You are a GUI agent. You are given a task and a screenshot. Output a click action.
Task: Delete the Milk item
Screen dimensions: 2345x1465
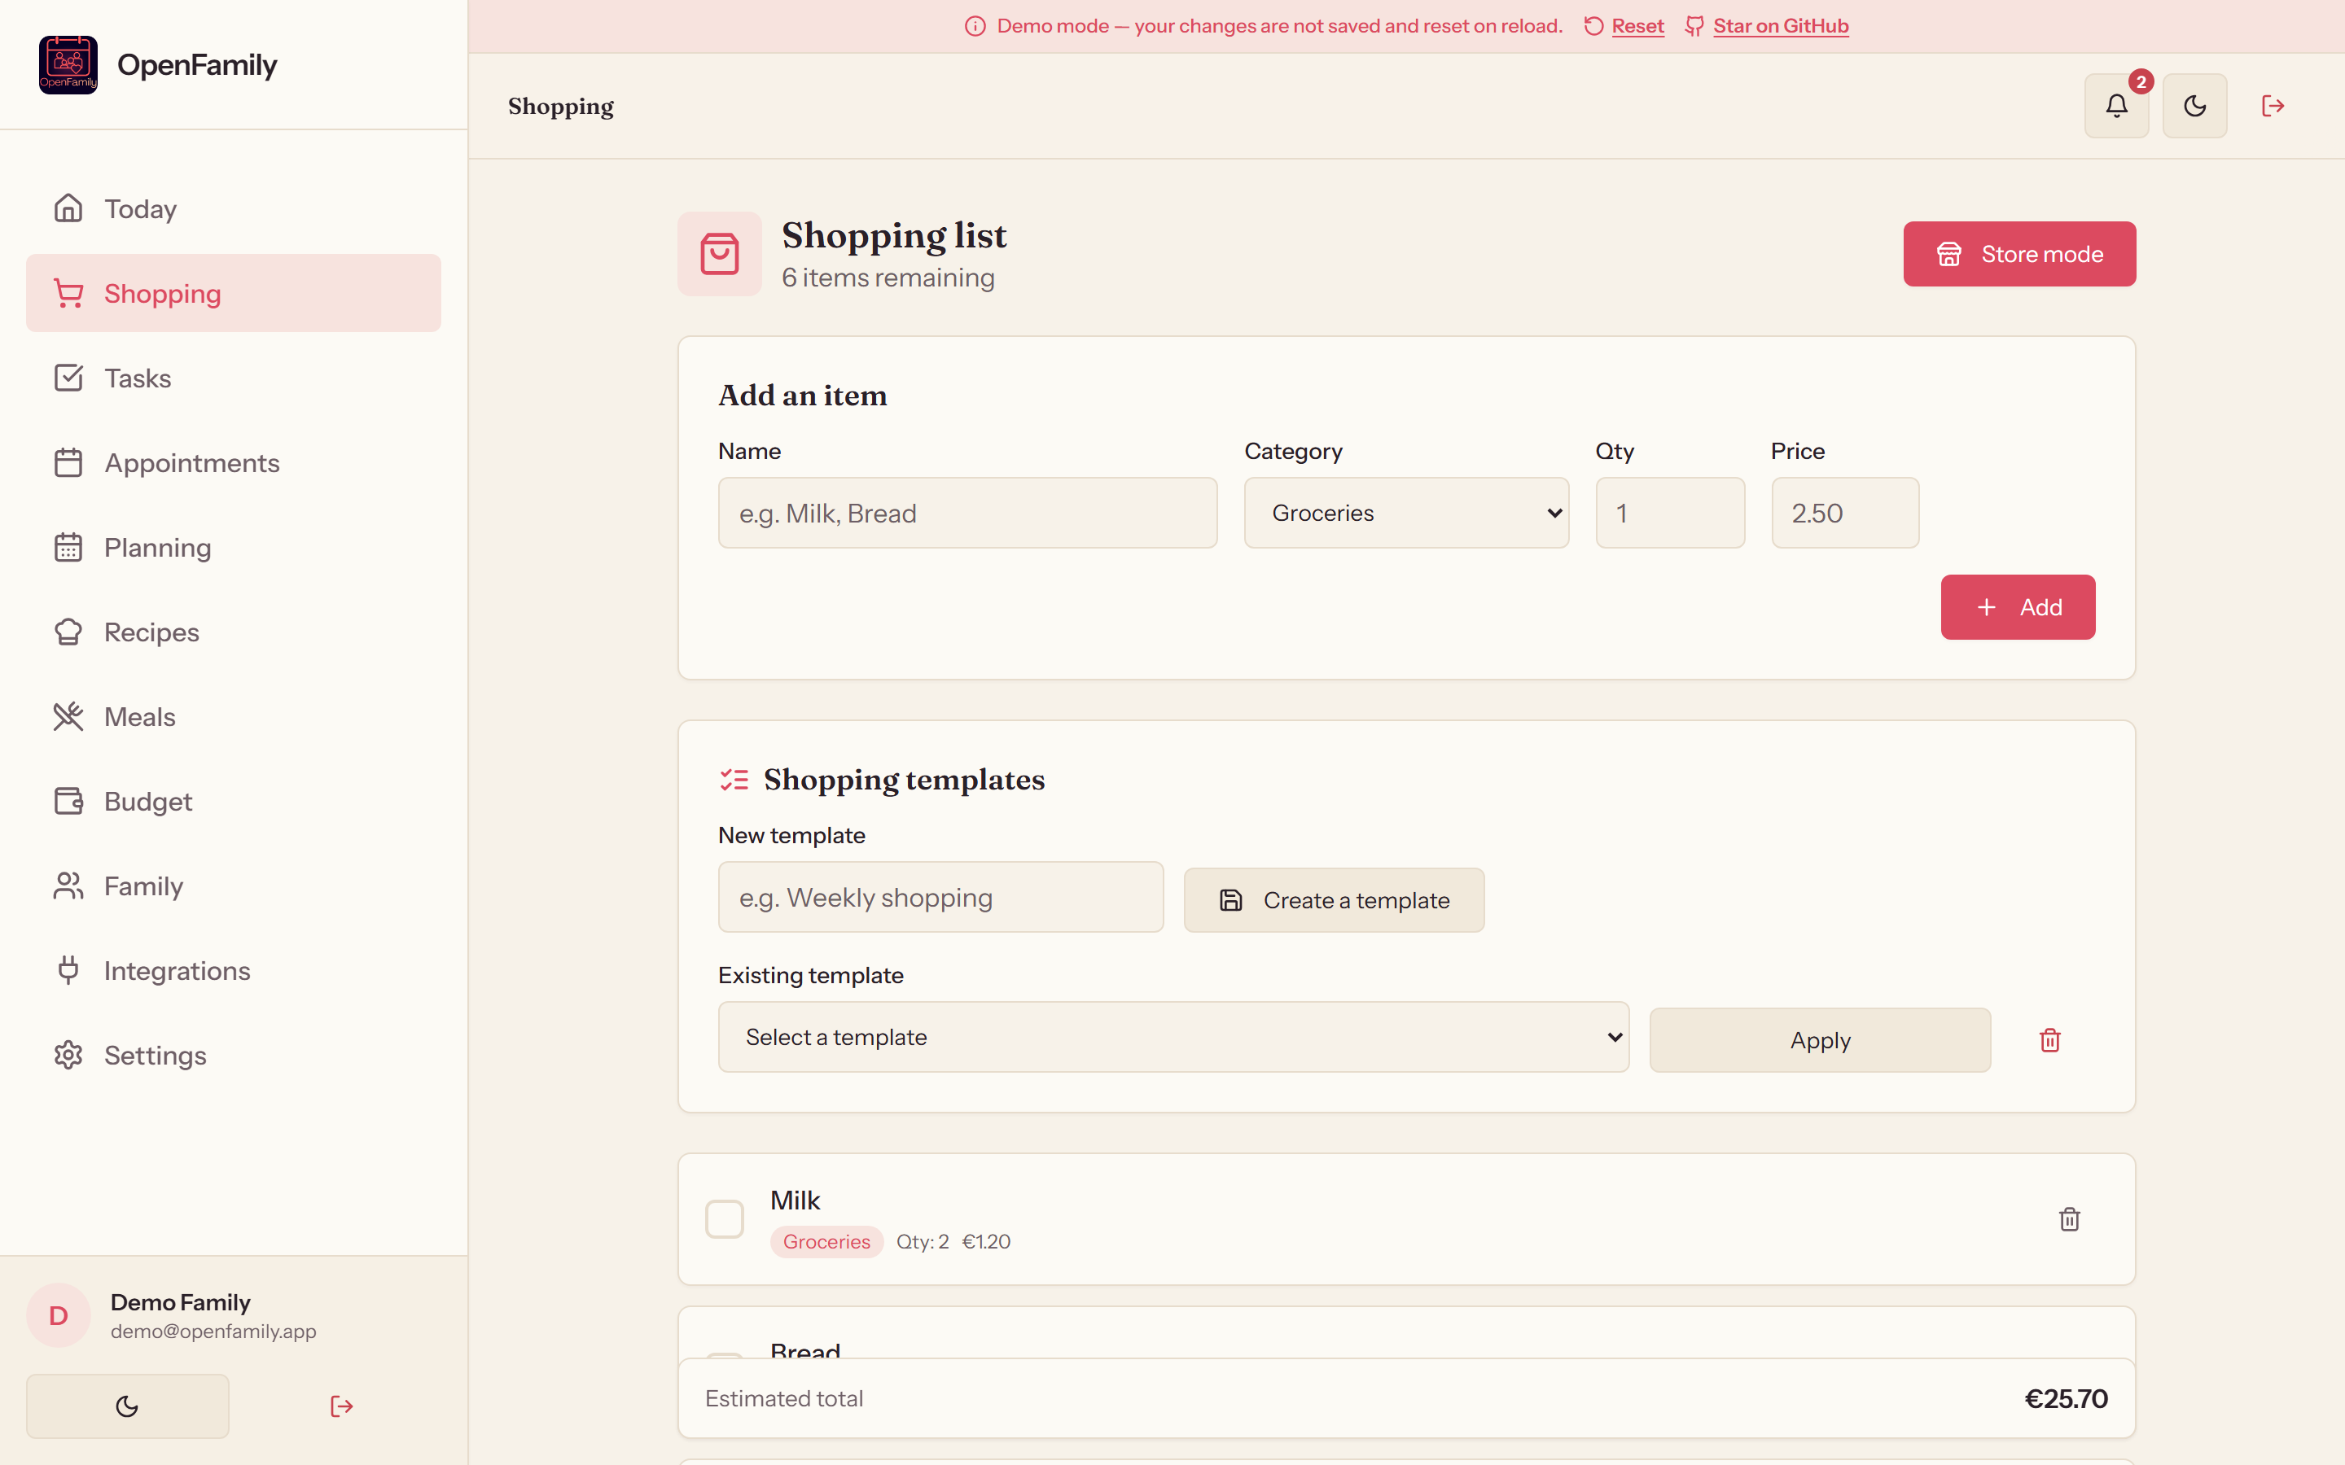2069,1219
